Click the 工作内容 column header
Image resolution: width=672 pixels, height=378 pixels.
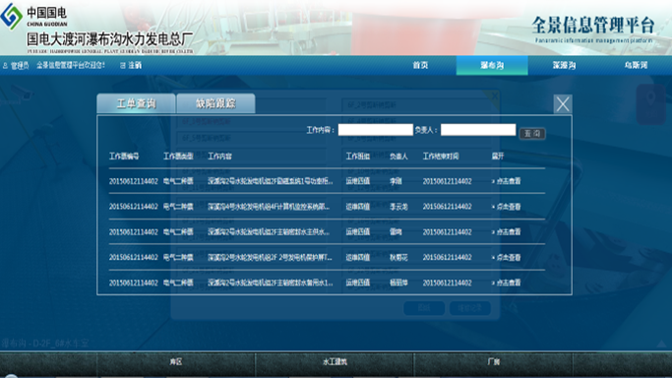(219, 156)
